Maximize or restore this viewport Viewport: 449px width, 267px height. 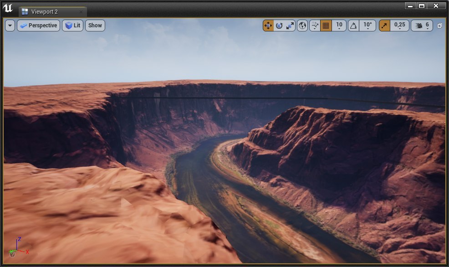(x=440, y=26)
